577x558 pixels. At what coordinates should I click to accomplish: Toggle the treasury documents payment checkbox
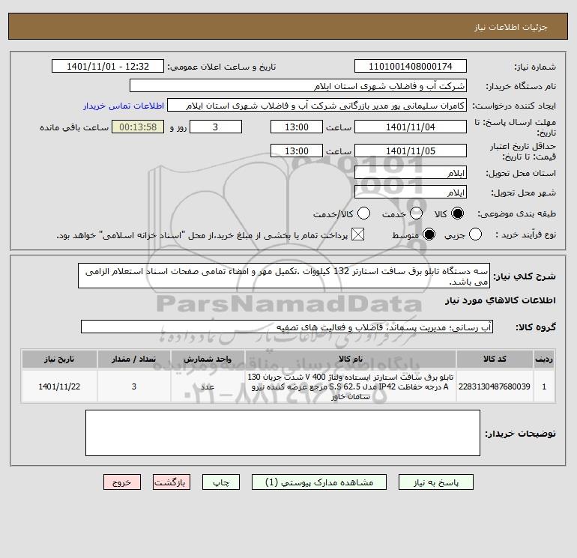357,234
